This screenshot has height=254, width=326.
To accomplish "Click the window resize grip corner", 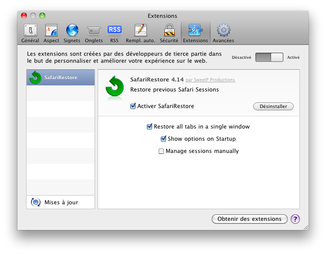I will tap(306, 227).
